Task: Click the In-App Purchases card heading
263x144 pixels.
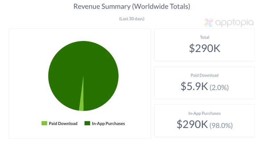Action: pyautogui.click(x=204, y=113)
